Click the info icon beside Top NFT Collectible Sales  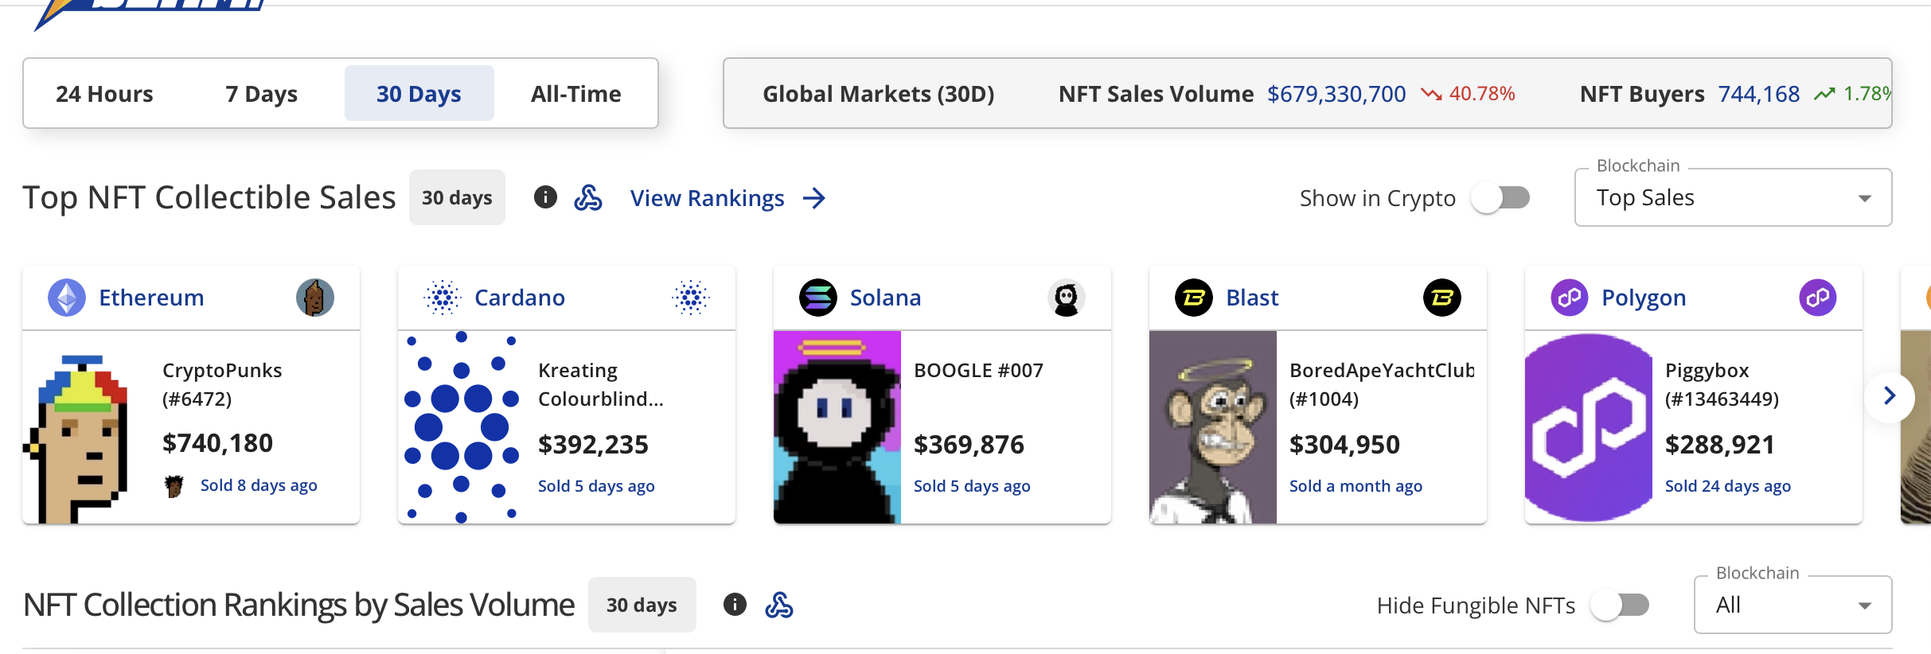point(545,197)
